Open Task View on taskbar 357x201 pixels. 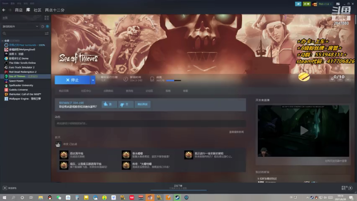(31, 198)
